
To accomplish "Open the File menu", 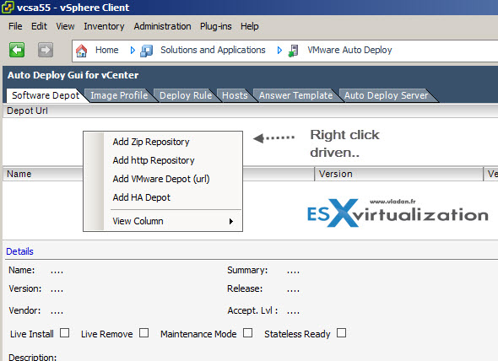I will pos(15,26).
